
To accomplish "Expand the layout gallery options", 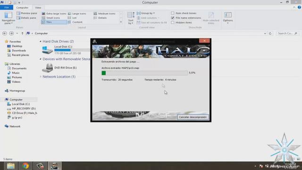I will [x=121, y=22].
